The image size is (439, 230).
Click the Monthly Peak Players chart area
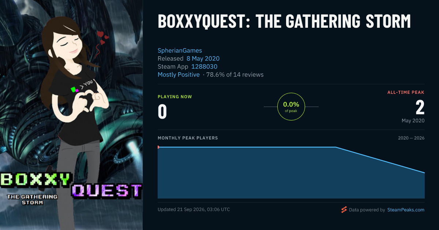(291, 172)
